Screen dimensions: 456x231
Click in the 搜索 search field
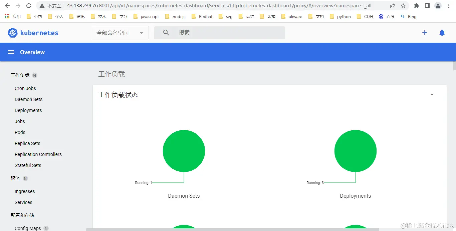[220, 33]
